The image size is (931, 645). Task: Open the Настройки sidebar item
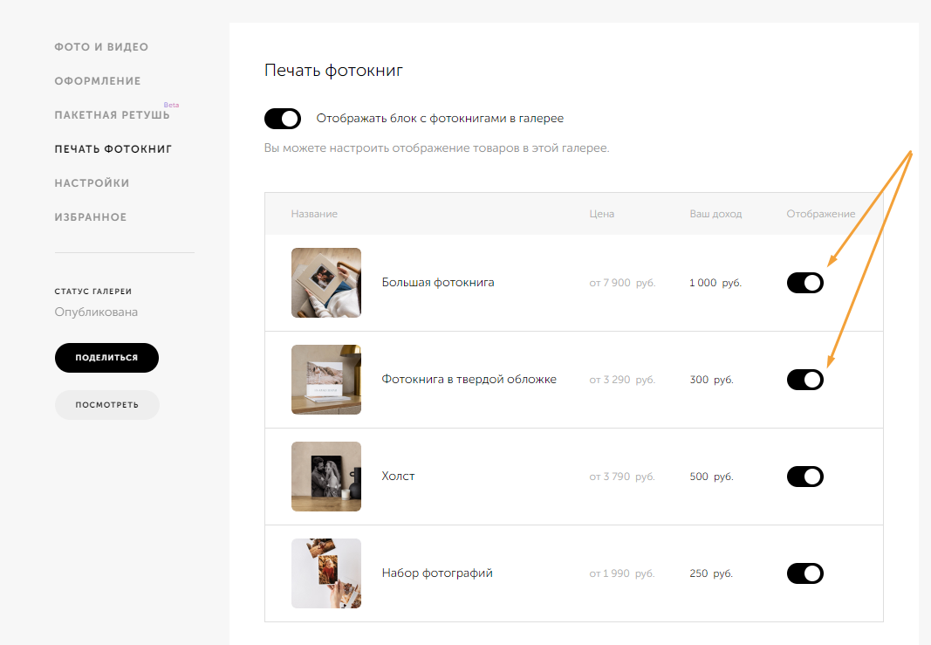(92, 183)
